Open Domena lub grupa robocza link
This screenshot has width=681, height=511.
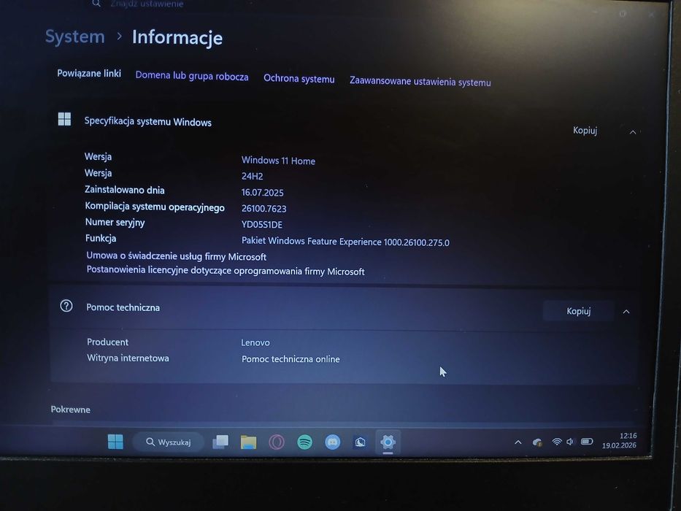click(192, 76)
